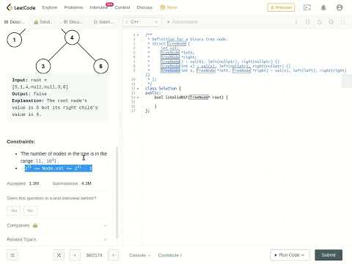Click the Companies lock icon
The width and height of the screenshot is (352, 264).
(35, 225)
